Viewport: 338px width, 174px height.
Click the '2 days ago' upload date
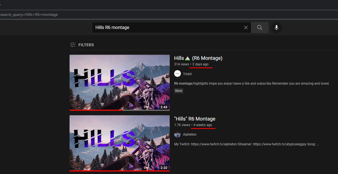(x=201, y=64)
